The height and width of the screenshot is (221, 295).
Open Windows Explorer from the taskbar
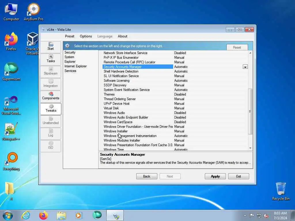pyautogui.click(x=61, y=216)
